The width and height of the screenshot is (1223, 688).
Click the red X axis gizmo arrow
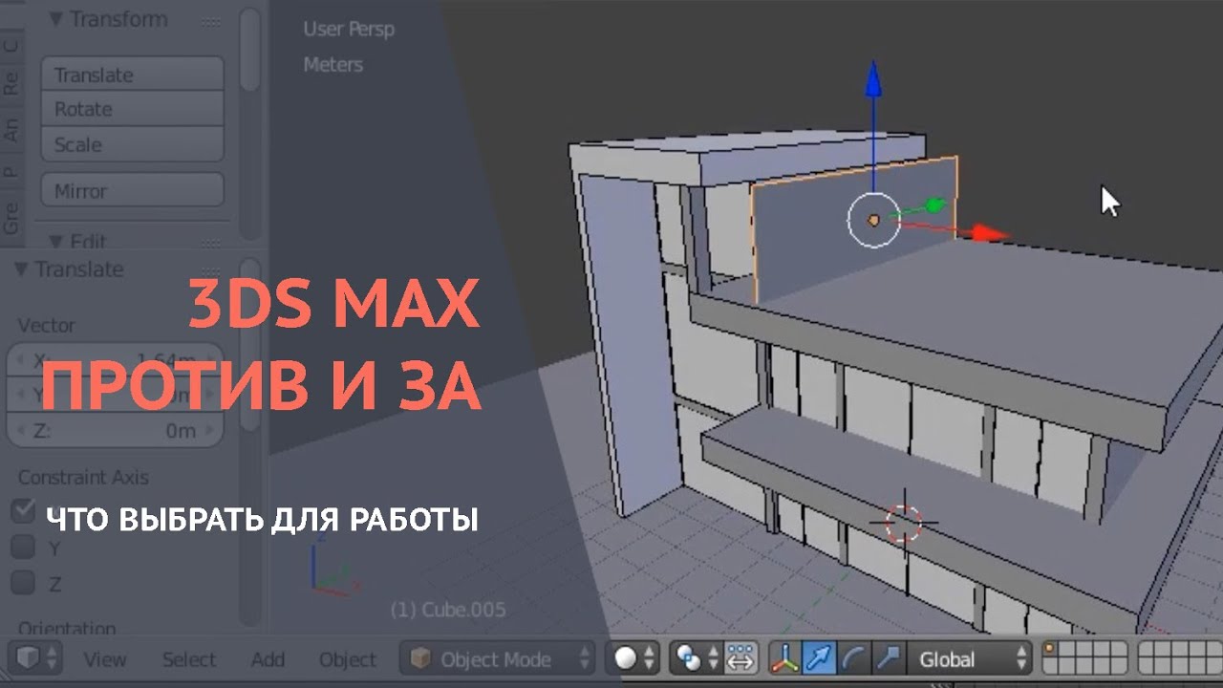coord(989,232)
